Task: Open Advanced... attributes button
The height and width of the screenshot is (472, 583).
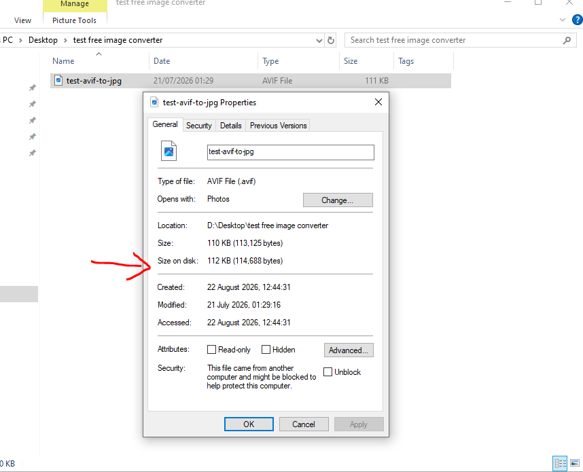Action: click(x=349, y=350)
